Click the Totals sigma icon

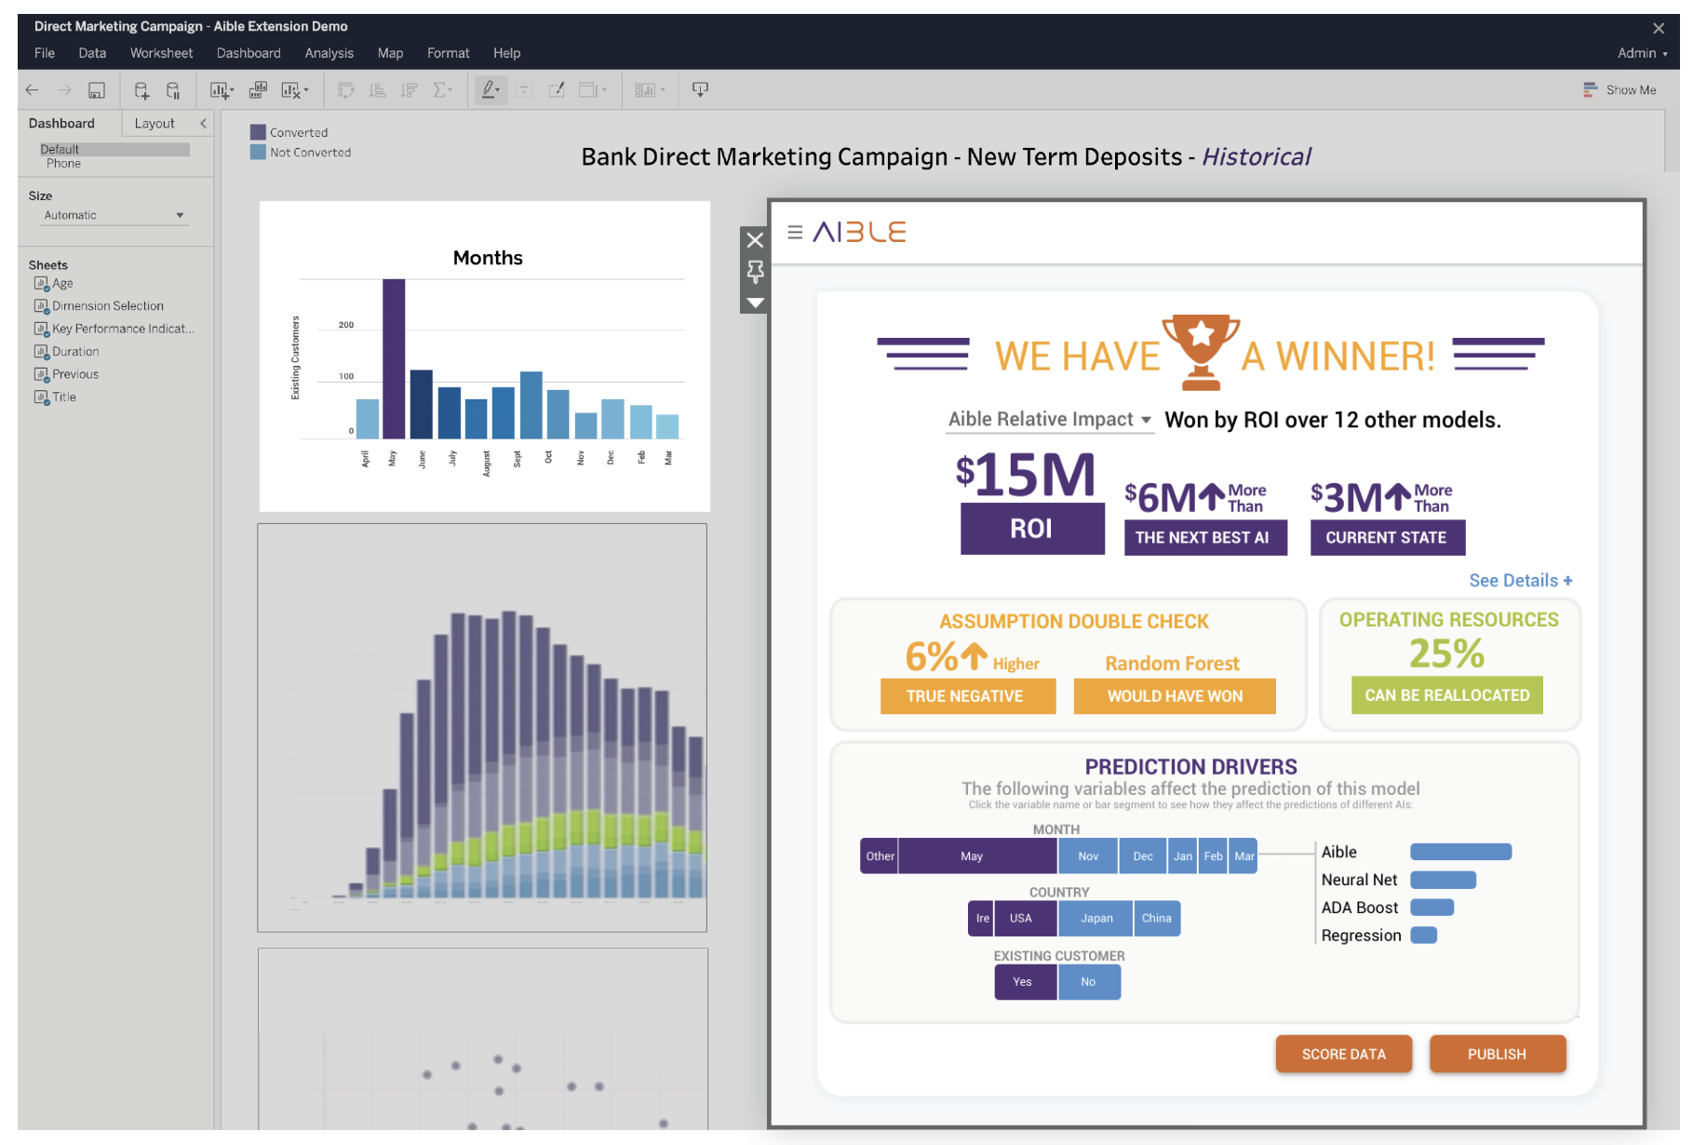[440, 90]
